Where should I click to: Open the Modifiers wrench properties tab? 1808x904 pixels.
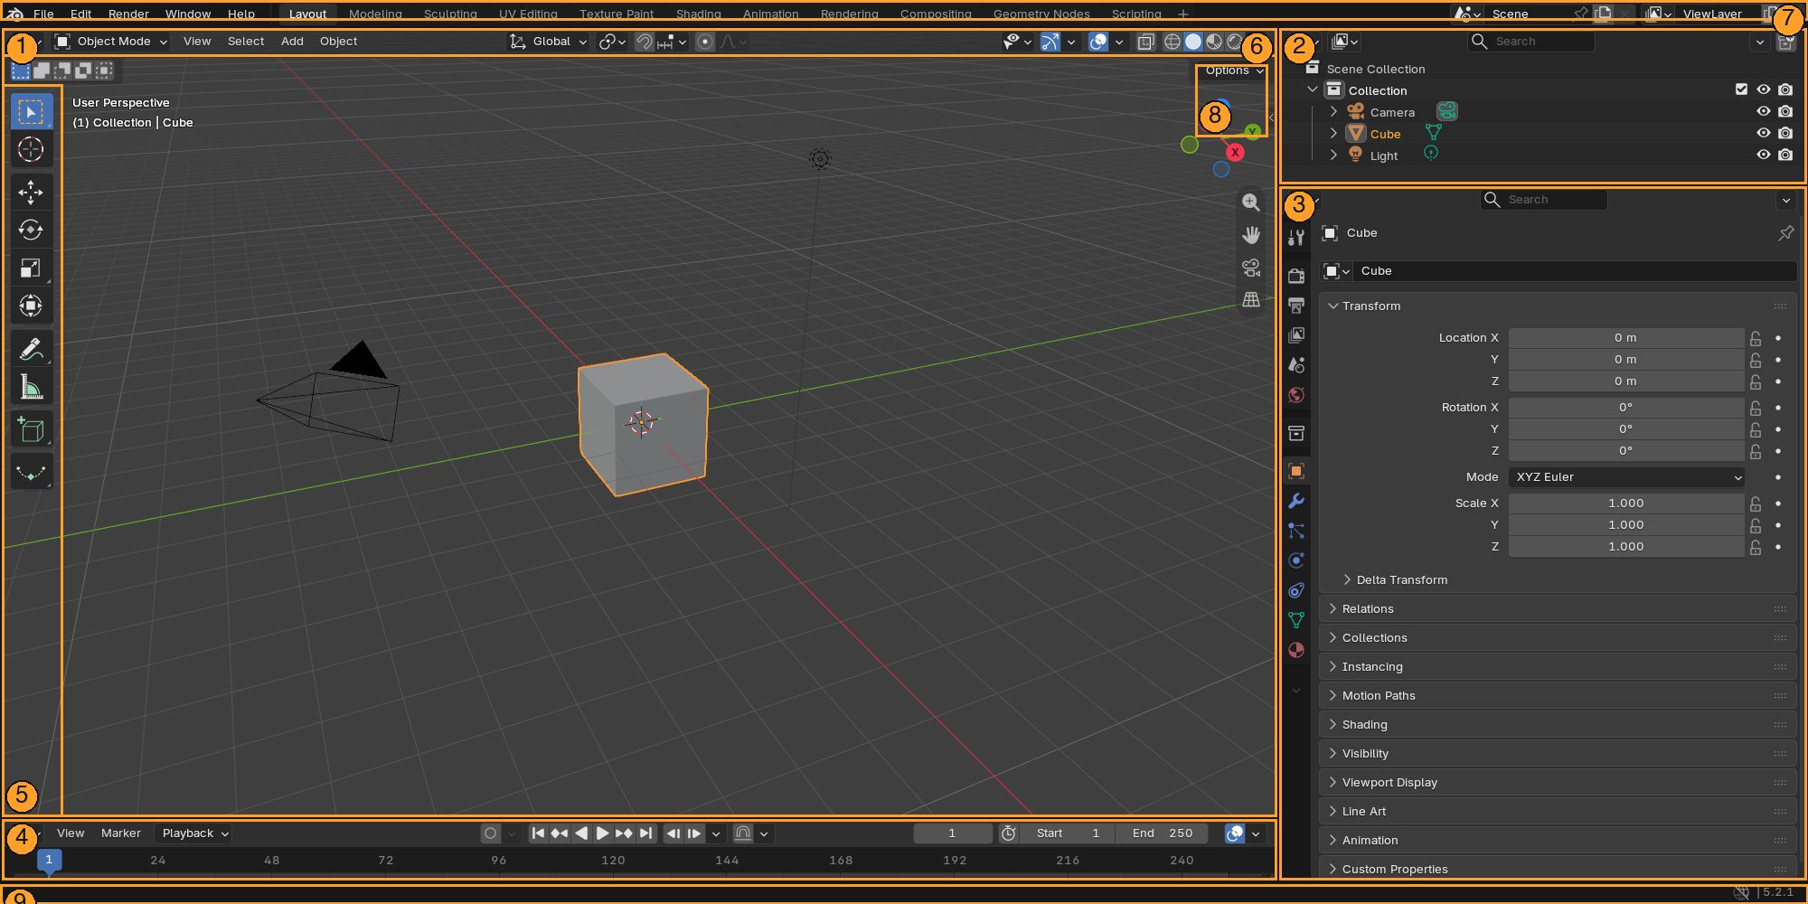pos(1296,501)
